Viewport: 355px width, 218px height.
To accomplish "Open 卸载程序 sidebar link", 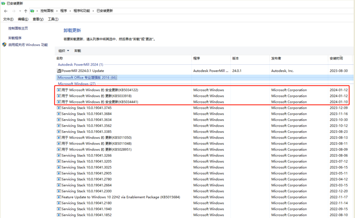I will point(15,38).
